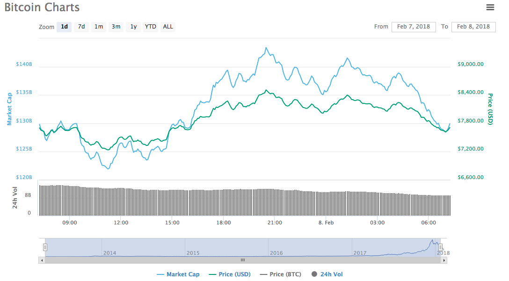Toggle Market Cap series in legend
Image resolution: width=509 pixels, height=281 pixels.
pyautogui.click(x=178, y=274)
